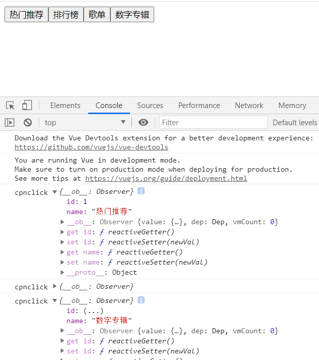Expand the collapsed second cpnclick Observer
319x360 pixels.
point(54,286)
